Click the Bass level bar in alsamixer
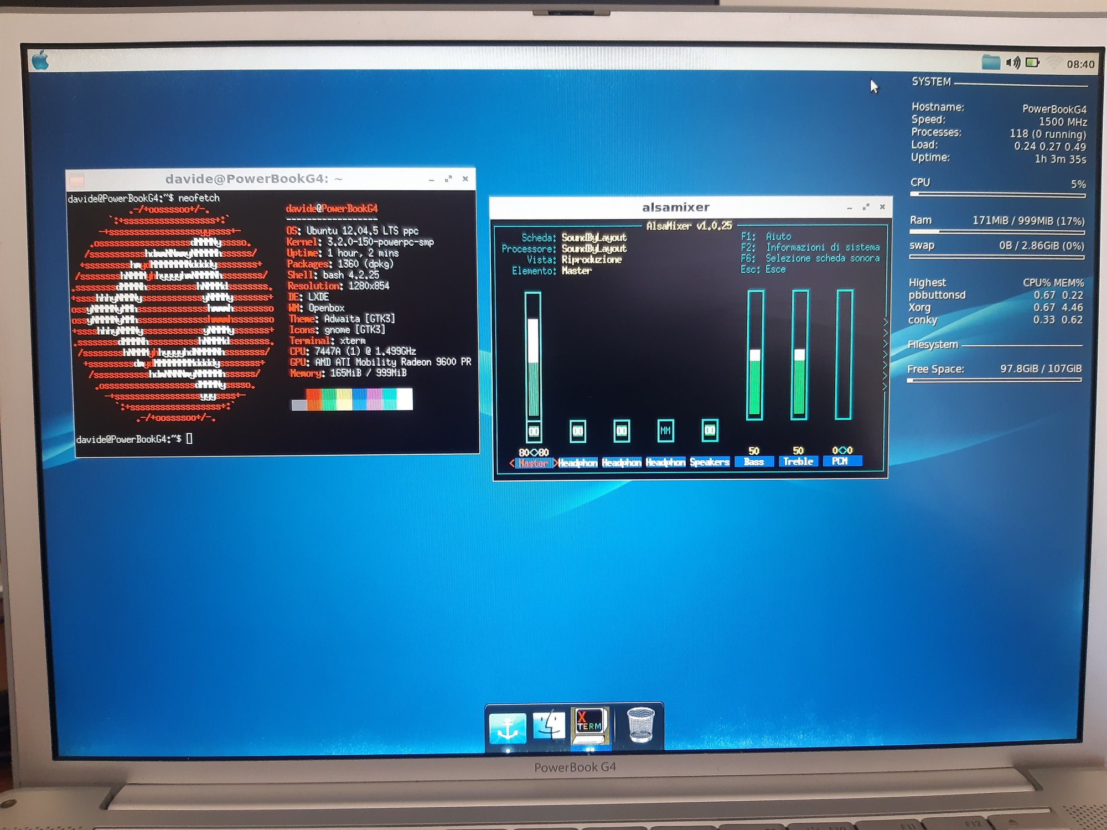The width and height of the screenshot is (1107, 830). point(754,355)
